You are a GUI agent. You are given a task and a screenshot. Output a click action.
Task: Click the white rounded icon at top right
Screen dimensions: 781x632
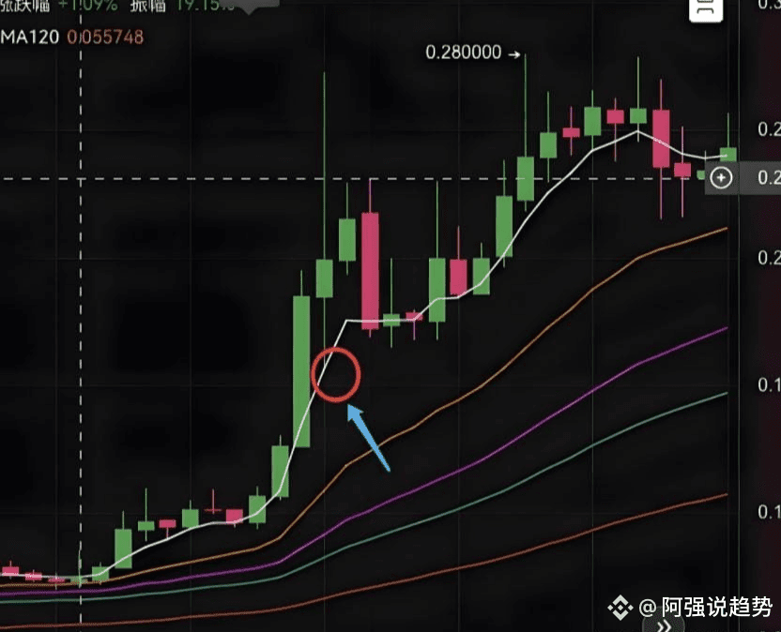706,9
